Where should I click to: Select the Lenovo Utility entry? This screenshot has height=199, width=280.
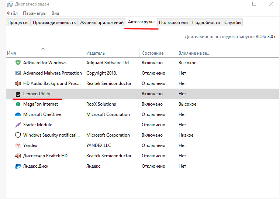pyautogui.click(x=37, y=94)
